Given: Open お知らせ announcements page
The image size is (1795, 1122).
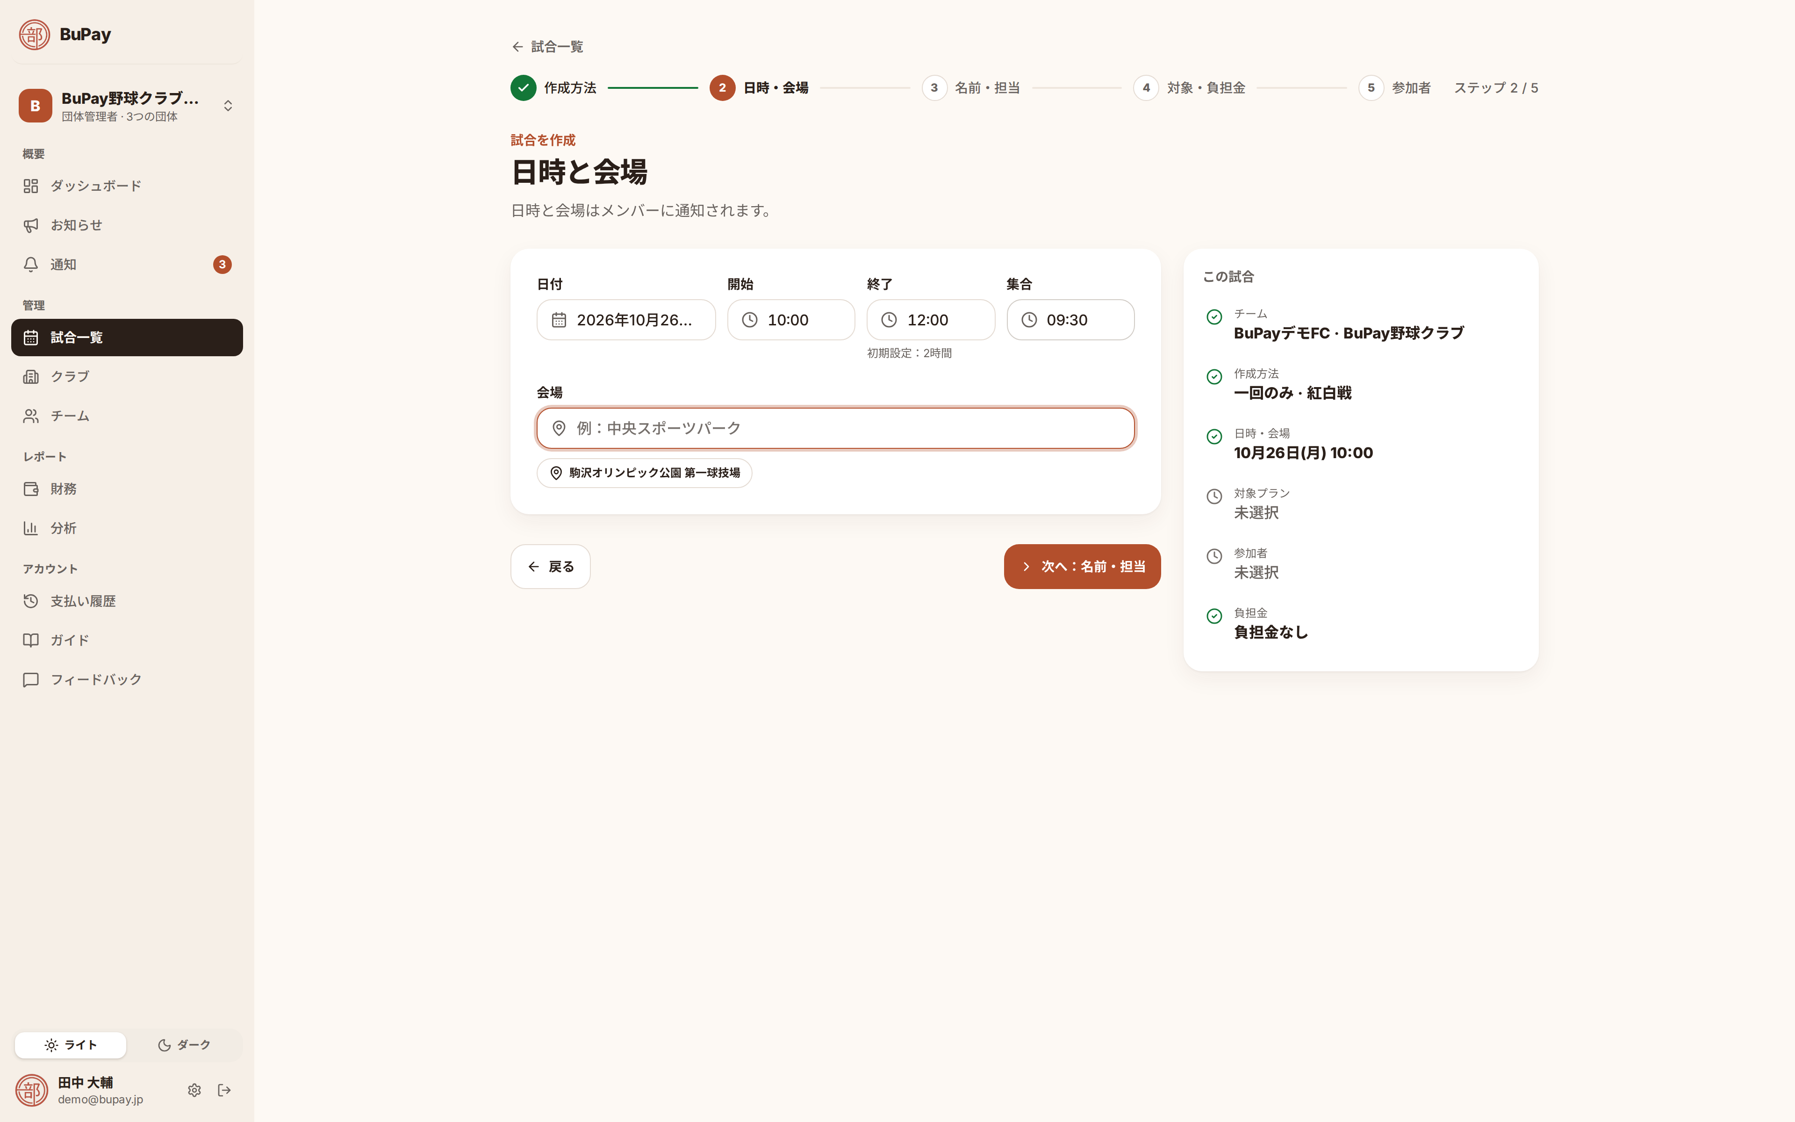Looking at the screenshot, I should 127,225.
